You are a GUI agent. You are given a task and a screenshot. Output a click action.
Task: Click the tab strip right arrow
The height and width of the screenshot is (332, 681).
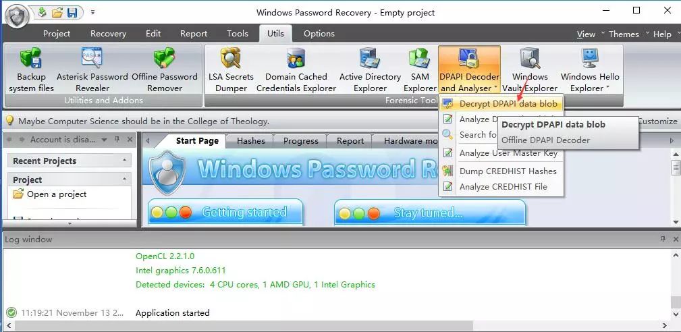click(x=672, y=140)
